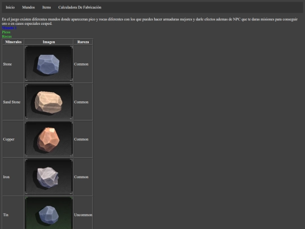Image resolution: width=305 pixels, height=229 pixels.
Task: Select the Tin name cell
Action: tap(13, 213)
